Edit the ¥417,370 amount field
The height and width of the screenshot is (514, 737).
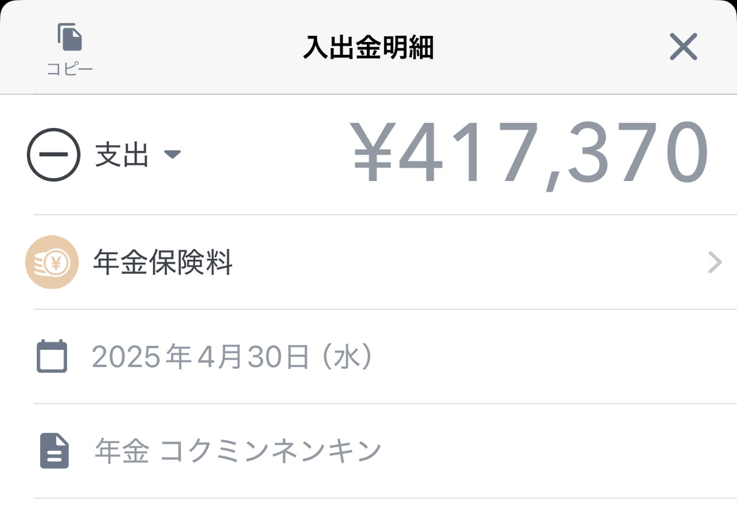[530, 154]
